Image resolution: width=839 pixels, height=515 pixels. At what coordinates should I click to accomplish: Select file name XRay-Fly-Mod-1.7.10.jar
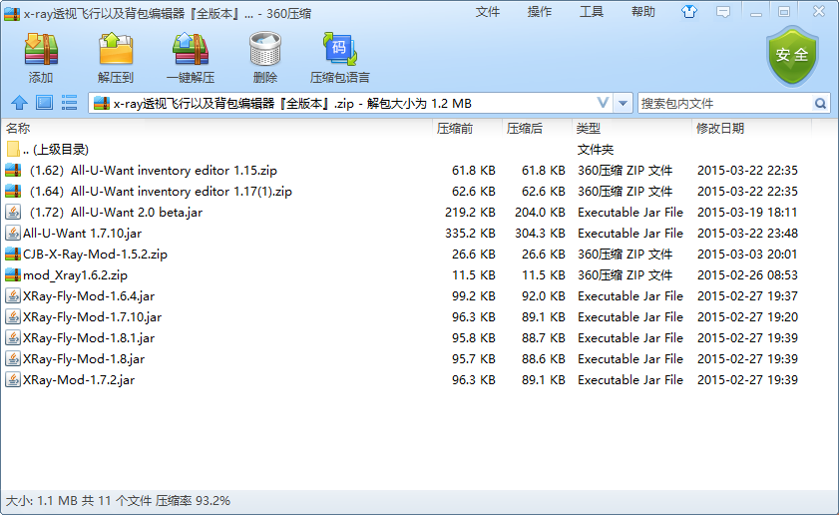pyautogui.click(x=92, y=317)
